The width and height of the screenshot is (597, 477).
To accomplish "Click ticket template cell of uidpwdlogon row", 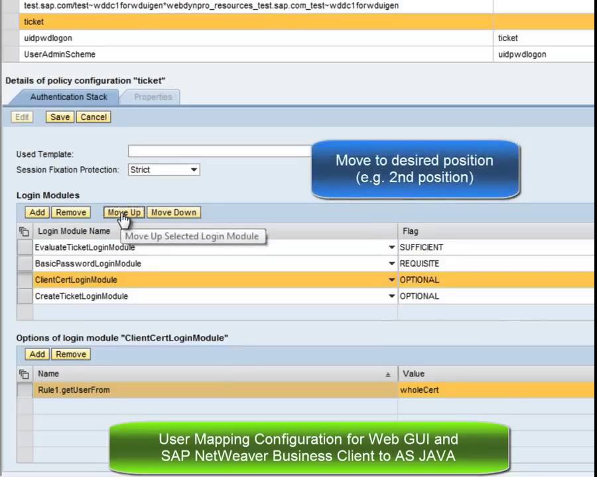I will pos(544,38).
